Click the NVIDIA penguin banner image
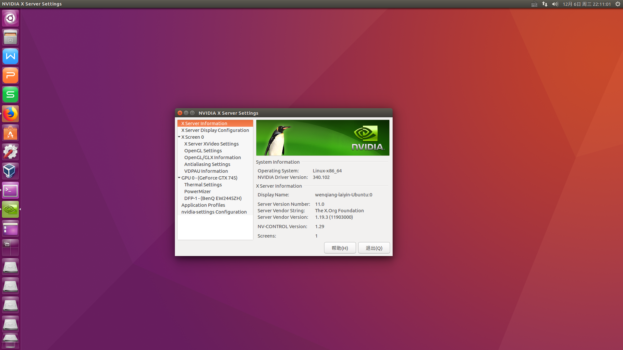This screenshot has width=623, height=350. (323, 138)
